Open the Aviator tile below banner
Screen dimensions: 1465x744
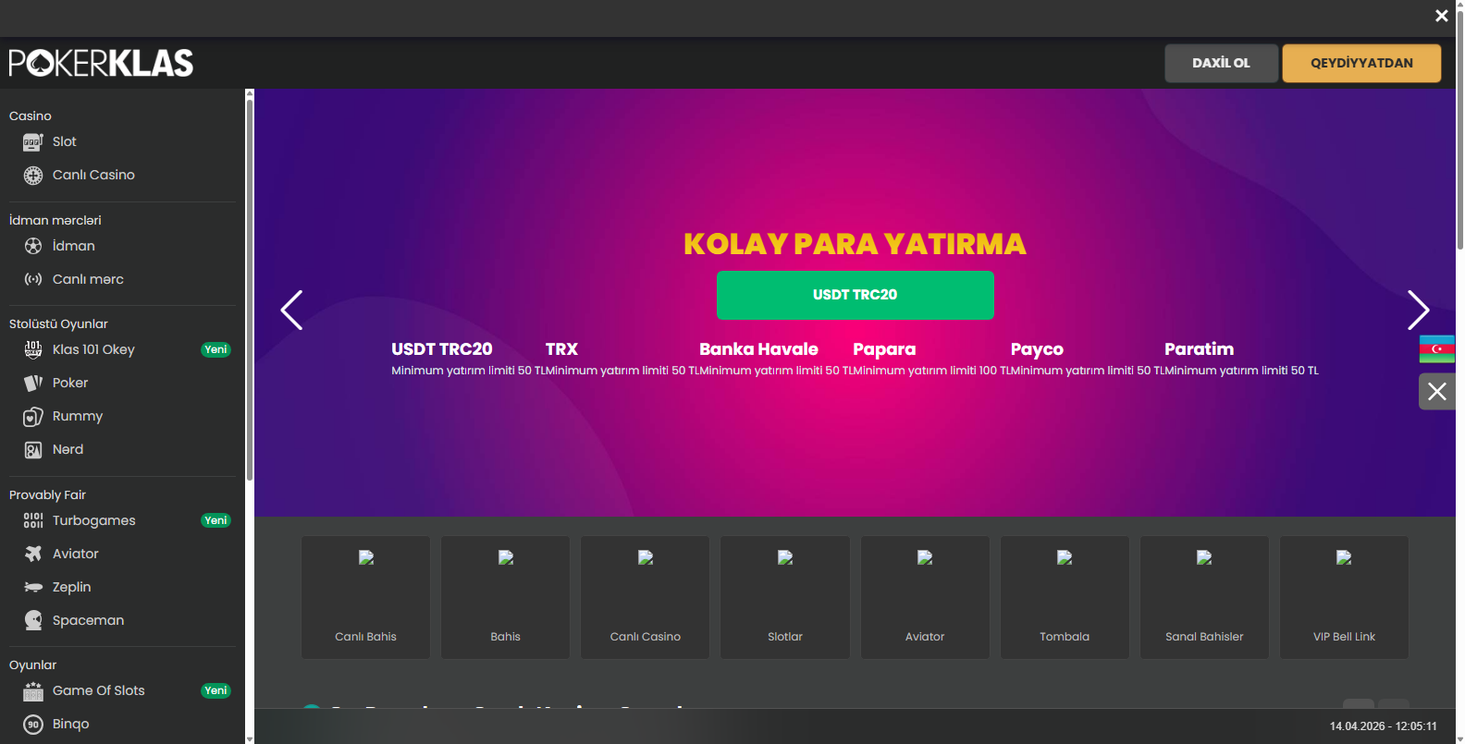[925, 597]
